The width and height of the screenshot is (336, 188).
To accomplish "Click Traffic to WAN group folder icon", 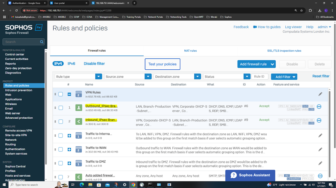I will click(79, 149).
